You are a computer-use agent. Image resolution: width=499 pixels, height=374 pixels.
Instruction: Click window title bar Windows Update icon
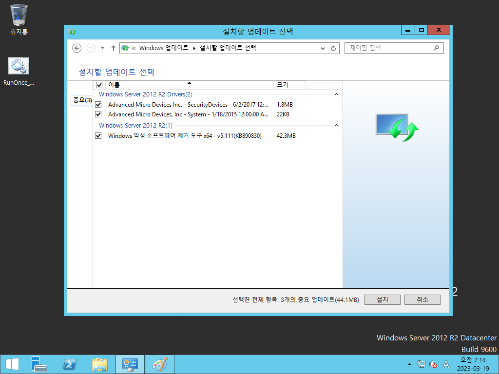click(x=72, y=32)
